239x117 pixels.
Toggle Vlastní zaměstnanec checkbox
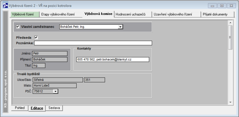tap(18, 27)
